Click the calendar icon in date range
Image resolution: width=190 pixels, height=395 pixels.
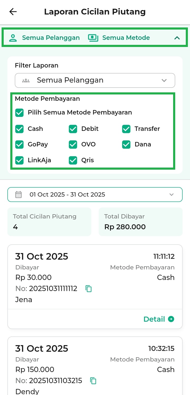[18, 195]
